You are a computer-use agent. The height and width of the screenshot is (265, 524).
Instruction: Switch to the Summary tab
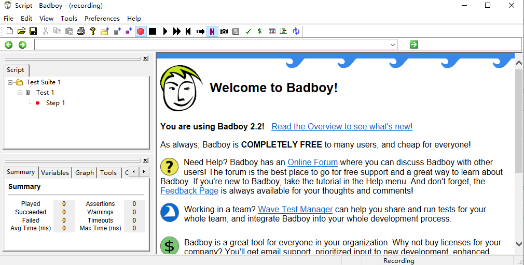click(21, 172)
